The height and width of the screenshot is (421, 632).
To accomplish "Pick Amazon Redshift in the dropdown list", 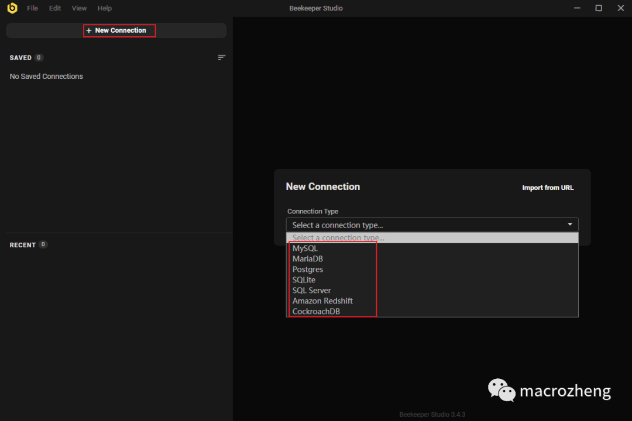I will [x=432, y=301].
